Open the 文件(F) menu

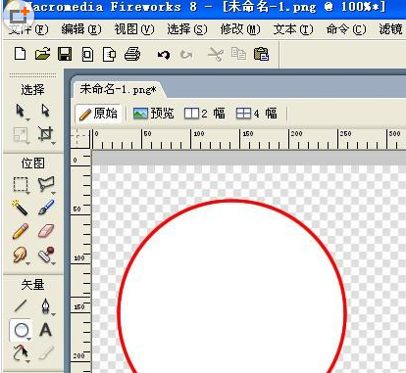tap(28, 30)
